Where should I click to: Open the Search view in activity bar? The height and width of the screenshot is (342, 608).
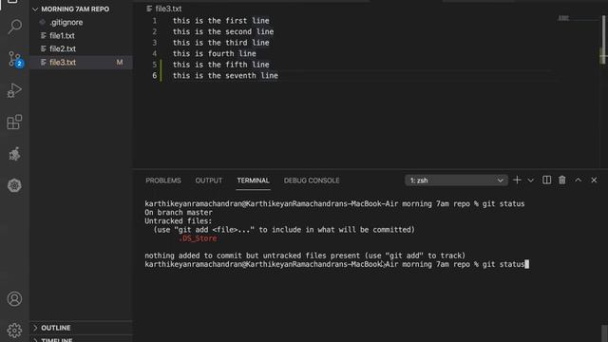point(15,27)
